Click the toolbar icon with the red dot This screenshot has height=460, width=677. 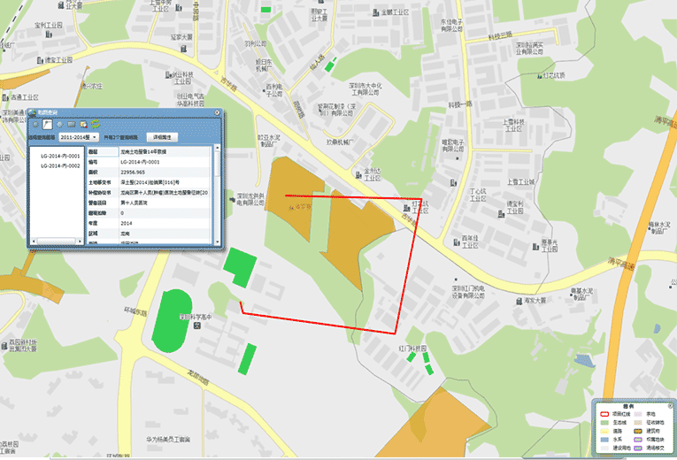click(83, 125)
